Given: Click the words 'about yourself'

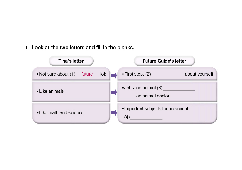Looking at the screenshot, I should click(x=199, y=74).
